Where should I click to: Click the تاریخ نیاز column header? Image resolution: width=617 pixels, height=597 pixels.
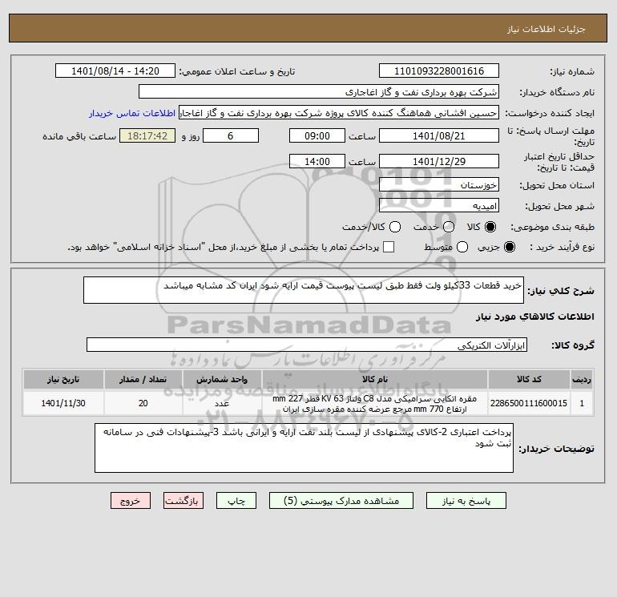(x=63, y=379)
